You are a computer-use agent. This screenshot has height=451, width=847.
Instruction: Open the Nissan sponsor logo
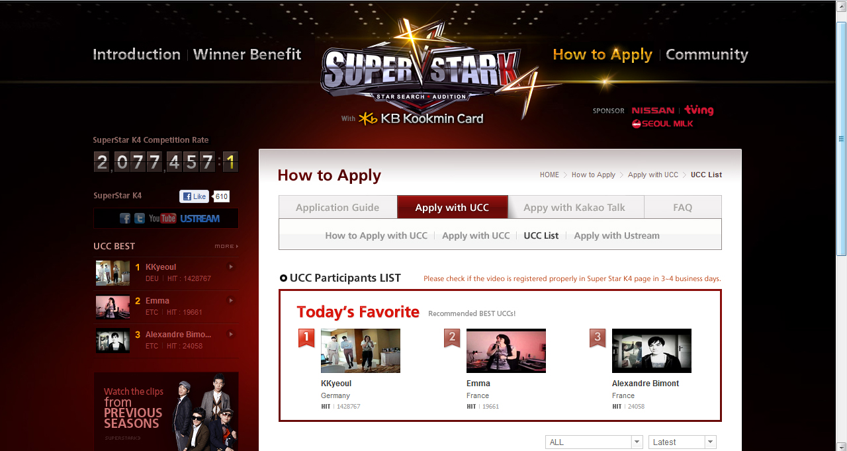[x=653, y=110]
